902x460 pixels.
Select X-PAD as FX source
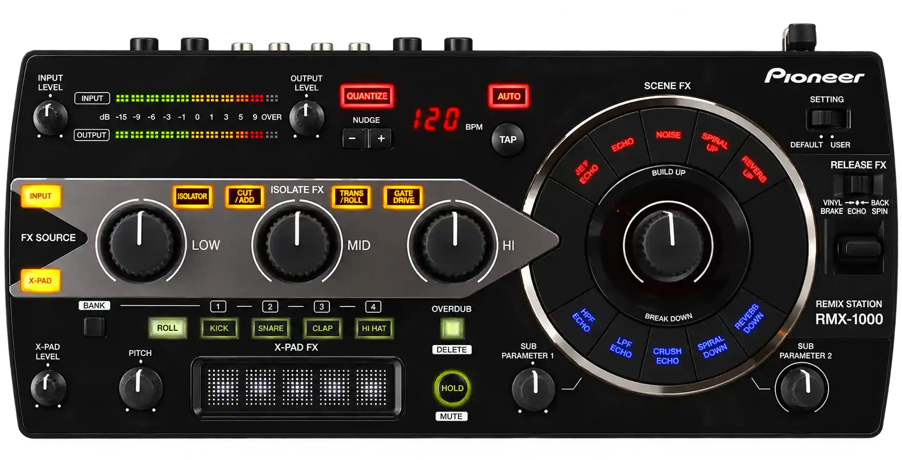click(40, 281)
